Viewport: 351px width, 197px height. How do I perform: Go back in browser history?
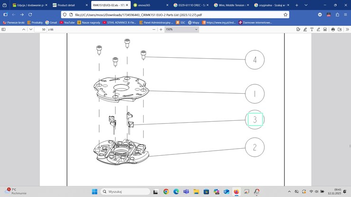14,15
